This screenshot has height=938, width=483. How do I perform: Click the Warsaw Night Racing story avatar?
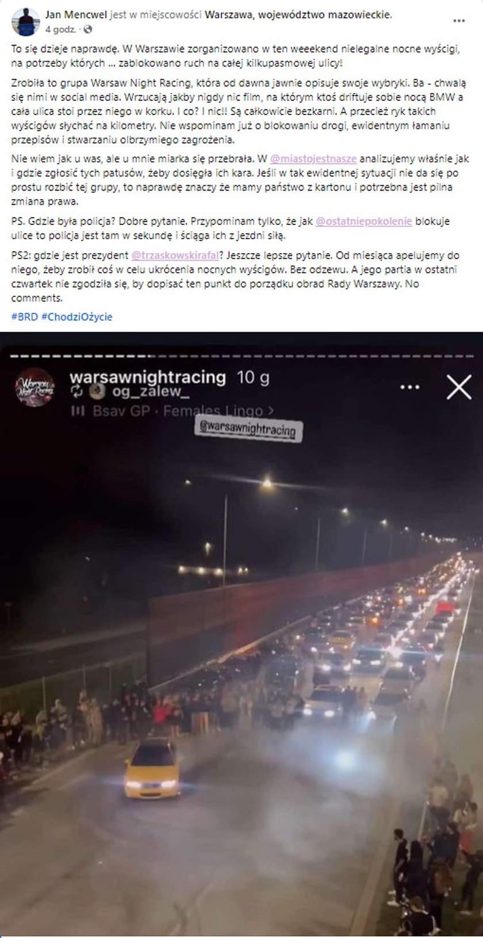[35, 388]
